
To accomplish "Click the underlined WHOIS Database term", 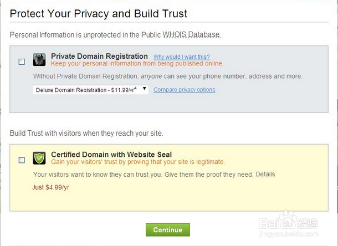I will point(191,34).
